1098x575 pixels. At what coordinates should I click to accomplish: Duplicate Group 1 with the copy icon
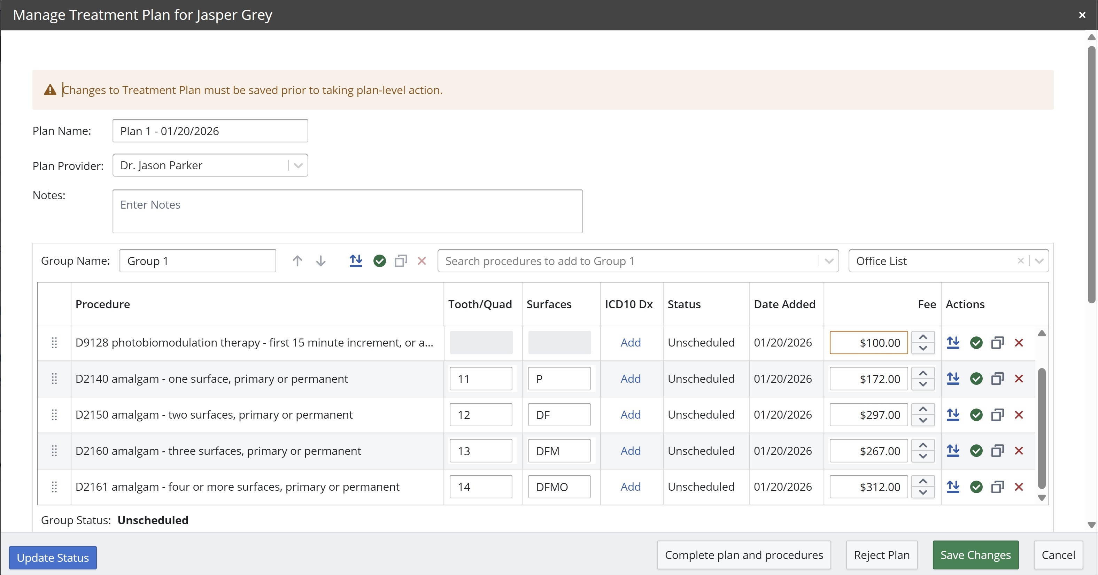401,261
